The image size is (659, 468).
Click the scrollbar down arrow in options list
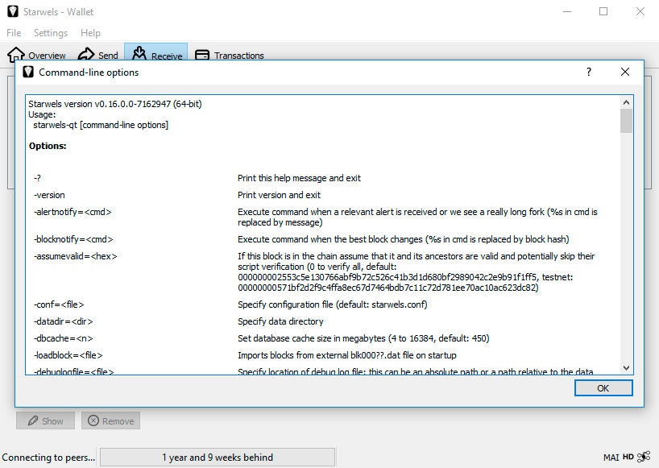point(626,368)
